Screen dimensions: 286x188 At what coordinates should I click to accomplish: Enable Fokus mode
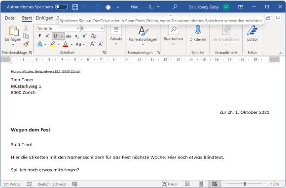169,184
